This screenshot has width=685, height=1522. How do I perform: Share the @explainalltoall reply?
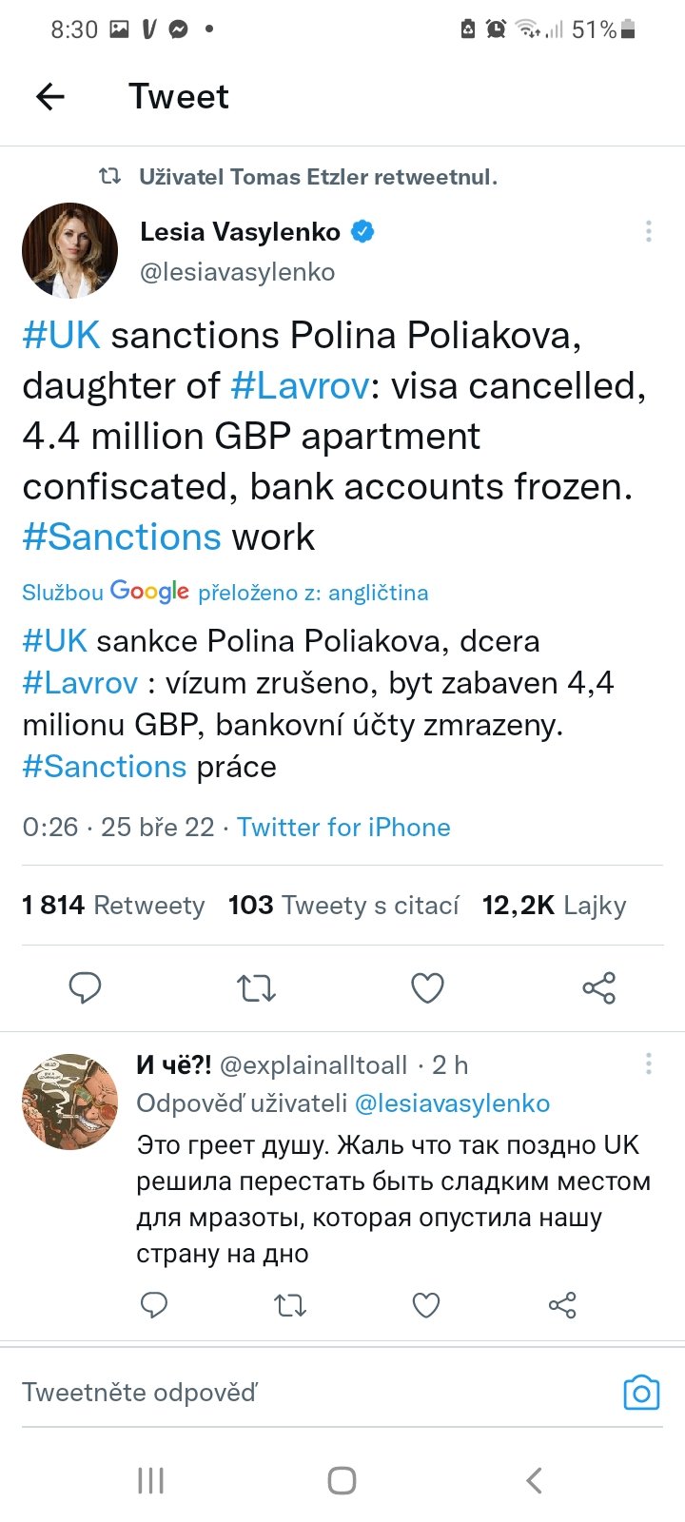(x=562, y=1305)
